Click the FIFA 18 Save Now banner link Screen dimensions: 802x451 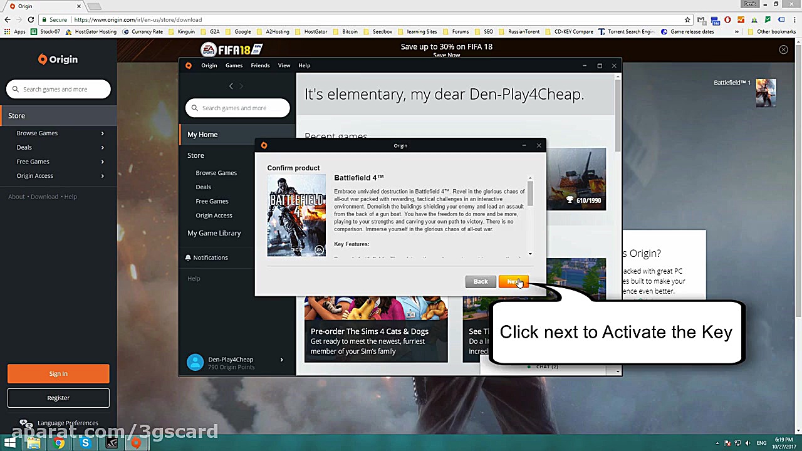click(x=447, y=55)
